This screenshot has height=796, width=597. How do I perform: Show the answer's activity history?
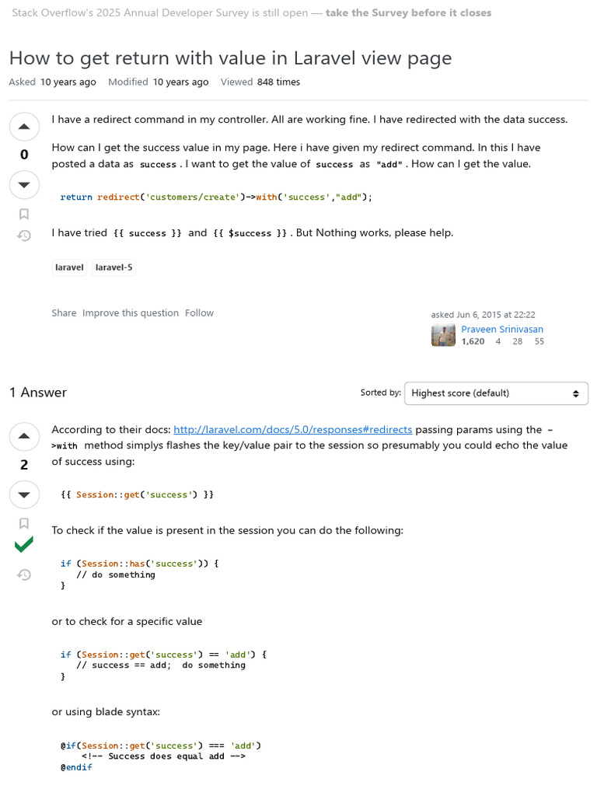pos(24,574)
